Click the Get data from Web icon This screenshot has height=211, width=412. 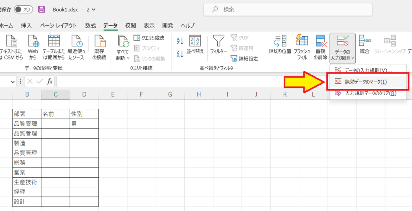(33, 42)
